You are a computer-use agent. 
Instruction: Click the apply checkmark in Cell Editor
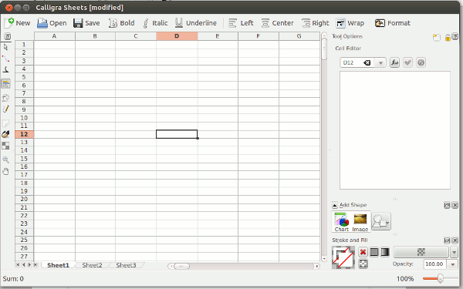[407, 62]
